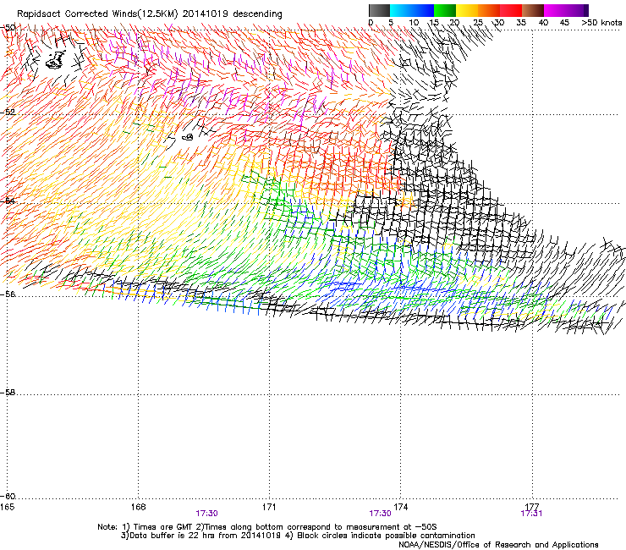
Task: Click the purple '17:31' time label
Action: [x=531, y=514]
